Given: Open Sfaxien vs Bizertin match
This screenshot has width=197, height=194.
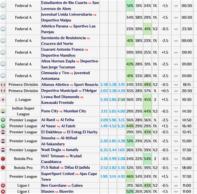Looking at the screenshot, I should [x=57, y=192].
